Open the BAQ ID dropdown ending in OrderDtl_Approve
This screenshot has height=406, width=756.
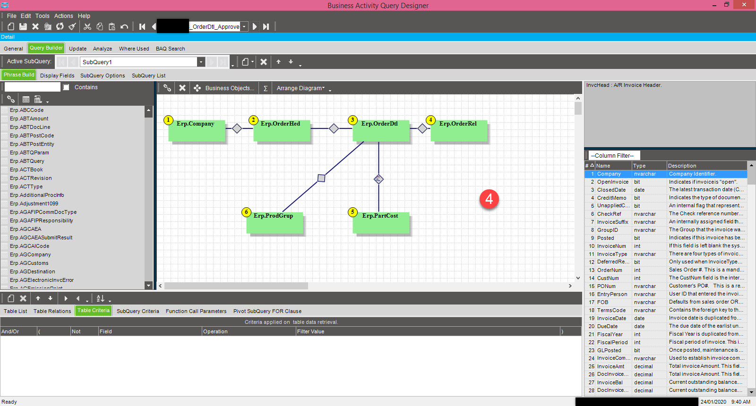[x=244, y=26]
